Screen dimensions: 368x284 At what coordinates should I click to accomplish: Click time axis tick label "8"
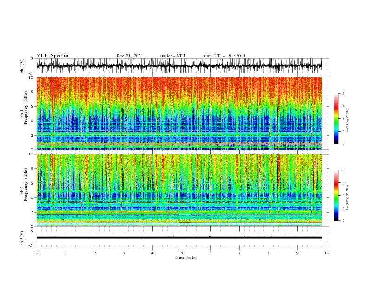point(269,253)
